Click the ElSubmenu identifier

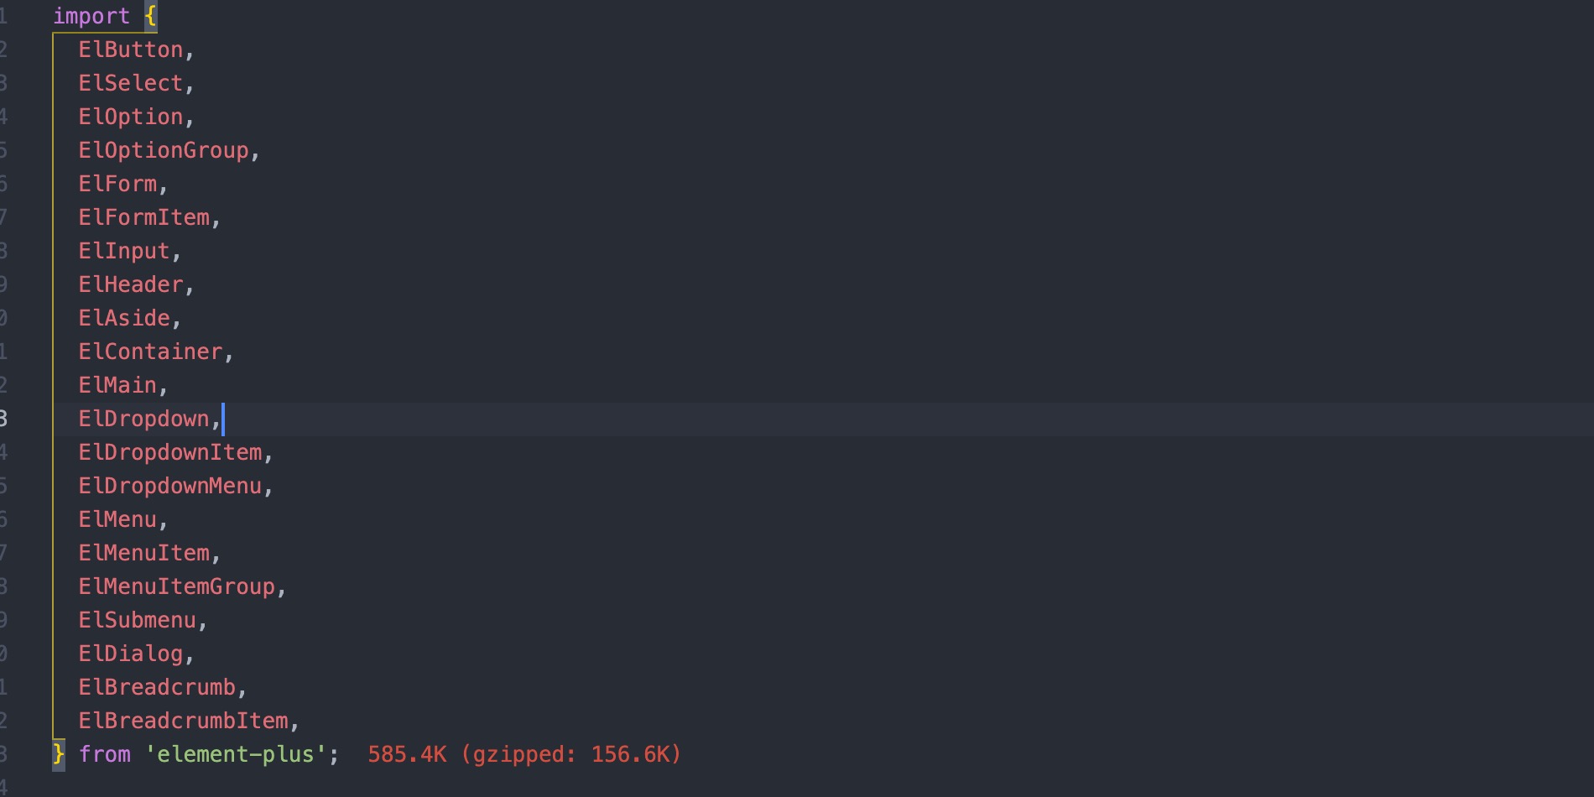click(138, 620)
